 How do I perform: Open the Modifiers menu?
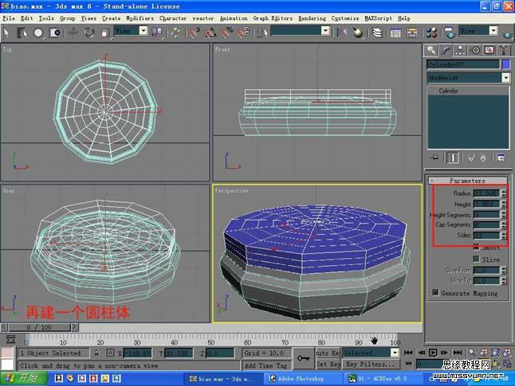click(140, 18)
